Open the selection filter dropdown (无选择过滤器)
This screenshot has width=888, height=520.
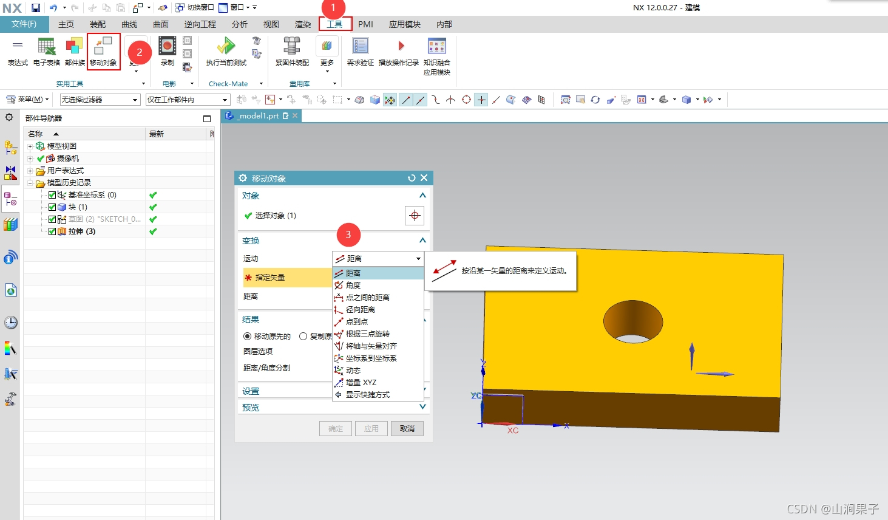coord(100,100)
